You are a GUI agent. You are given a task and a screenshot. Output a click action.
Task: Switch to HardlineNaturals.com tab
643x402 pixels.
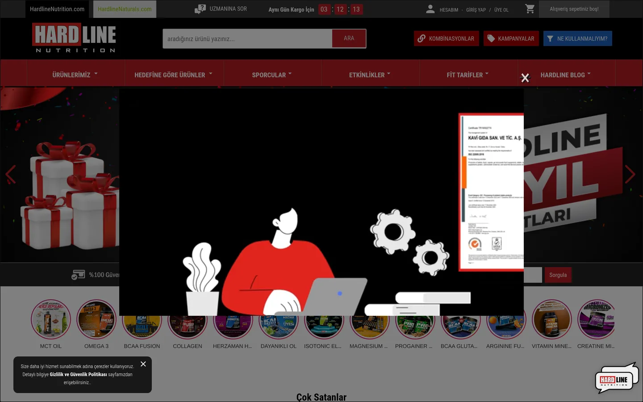coord(125,9)
